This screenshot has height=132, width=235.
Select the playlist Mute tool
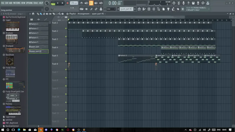tap(47, 14)
